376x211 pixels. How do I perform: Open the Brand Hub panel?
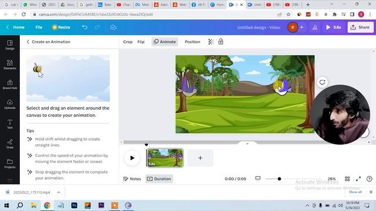coord(10,84)
